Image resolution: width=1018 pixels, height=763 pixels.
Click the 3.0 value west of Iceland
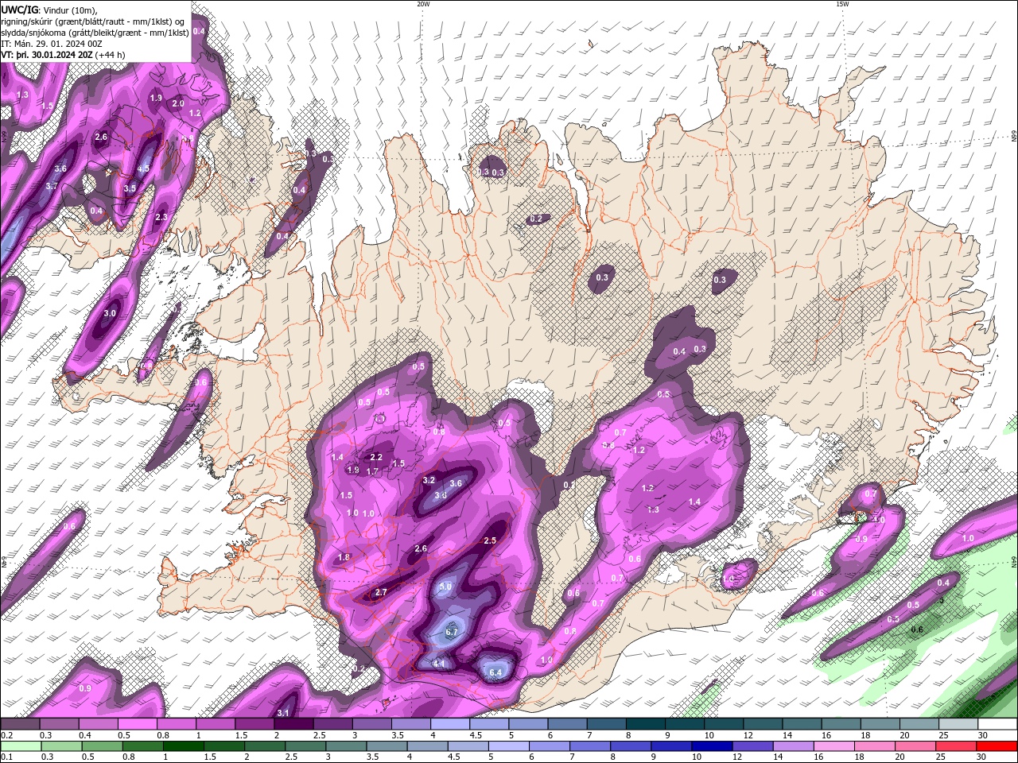(110, 313)
